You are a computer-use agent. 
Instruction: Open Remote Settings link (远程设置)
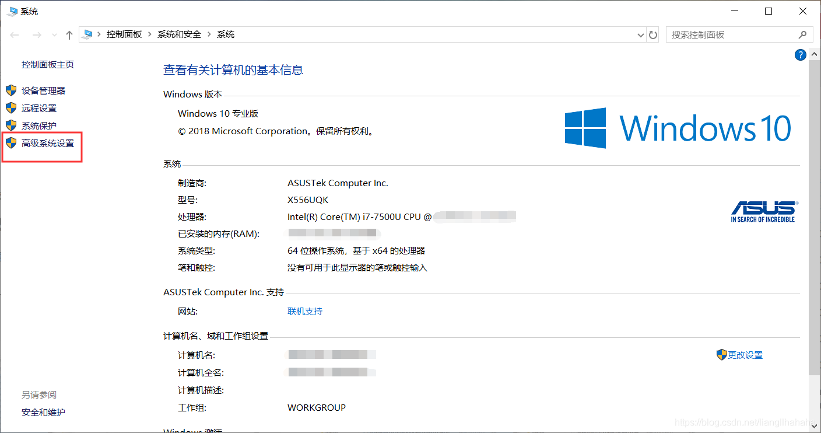tap(39, 108)
